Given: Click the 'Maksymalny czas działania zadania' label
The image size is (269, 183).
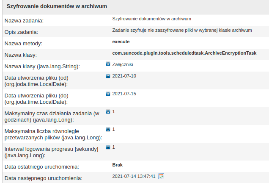Looking at the screenshot, I should [52, 117].
